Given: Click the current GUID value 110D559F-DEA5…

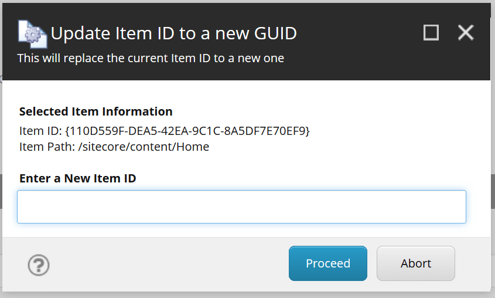Looking at the screenshot, I should 187,131.
